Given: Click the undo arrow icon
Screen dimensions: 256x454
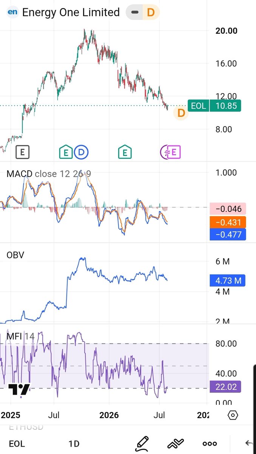Looking at the screenshot, I should (249, 443).
